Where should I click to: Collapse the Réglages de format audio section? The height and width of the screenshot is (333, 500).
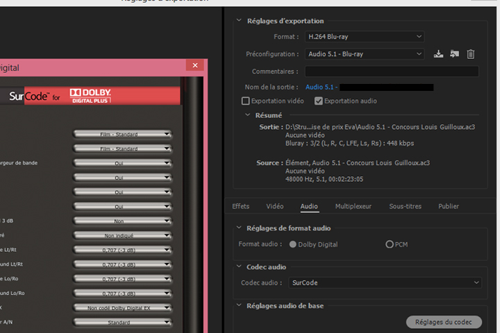tap(239, 228)
